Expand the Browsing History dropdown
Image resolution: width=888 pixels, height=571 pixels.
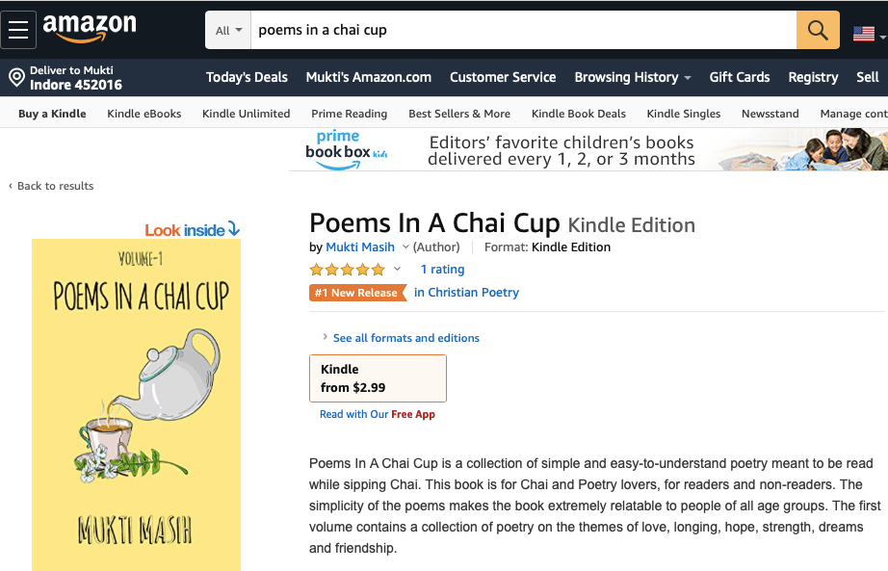pyautogui.click(x=633, y=77)
